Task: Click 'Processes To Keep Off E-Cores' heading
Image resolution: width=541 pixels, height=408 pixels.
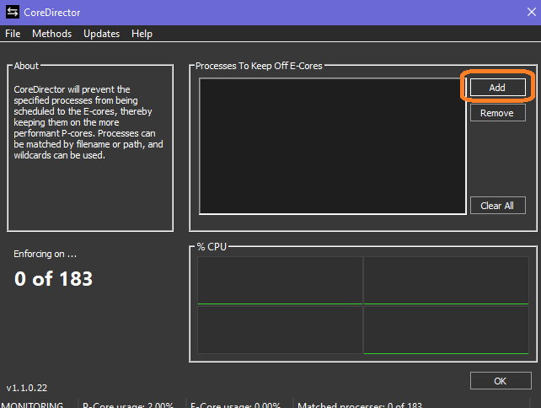Action: coord(259,66)
